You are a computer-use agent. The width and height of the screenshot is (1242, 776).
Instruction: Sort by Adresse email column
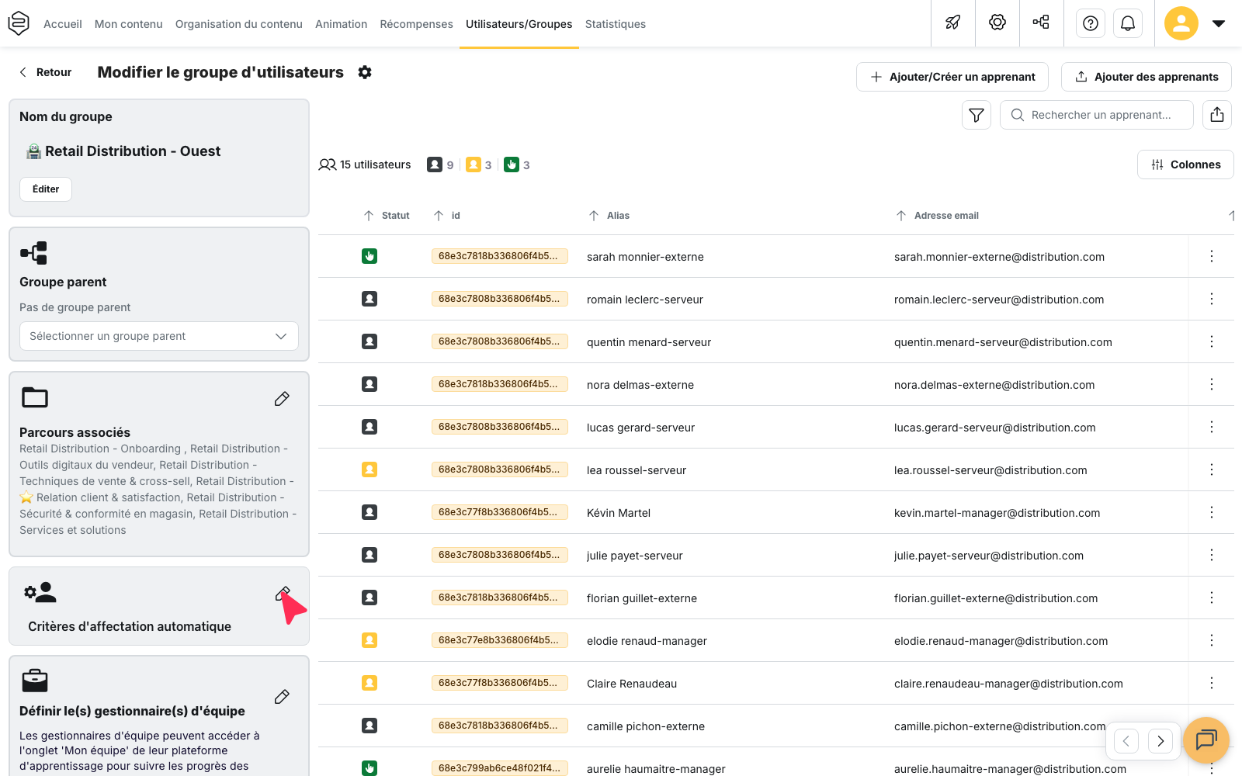pyautogui.click(x=937, y=216)
